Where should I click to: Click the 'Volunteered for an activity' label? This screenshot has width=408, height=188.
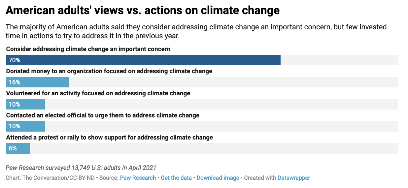point(98,93)
